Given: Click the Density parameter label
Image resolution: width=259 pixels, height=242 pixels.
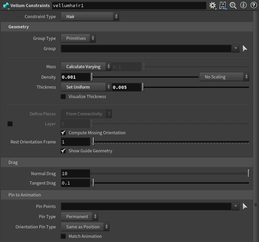Looking at the screenshot, I should (x=49, y=77).
